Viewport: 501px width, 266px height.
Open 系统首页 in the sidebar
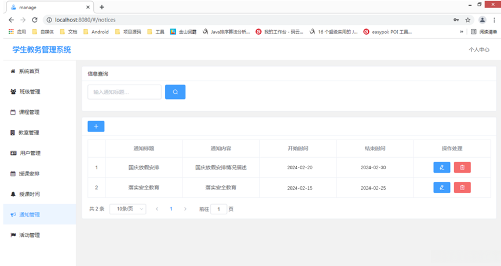coord(39,71)
